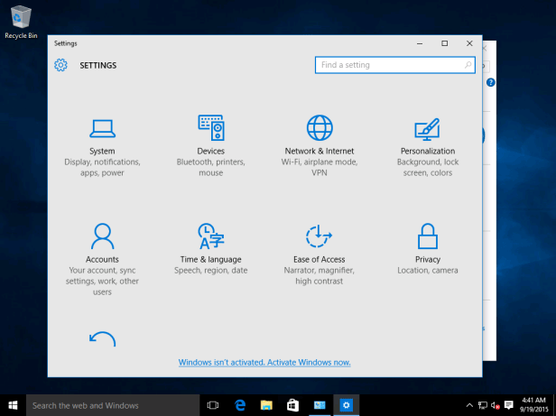Open the Store app from taskbar
Image resolution: width=556 pixels, height=416 pixels.
pos(292,405)
